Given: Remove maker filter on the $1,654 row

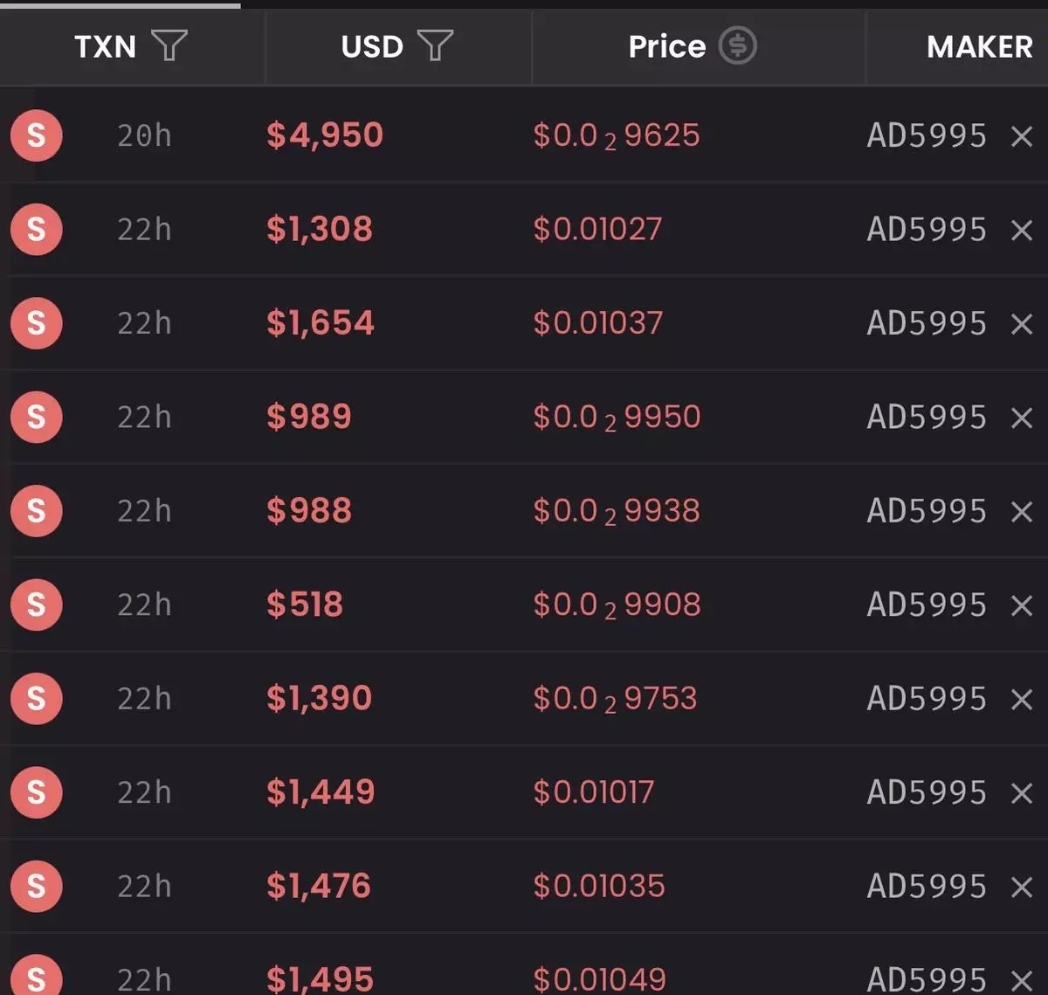Looking at the screenshot, I should pos(1021,324).
